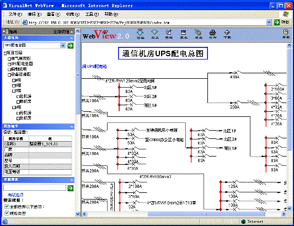This screenshot has height=226, width=294.
Task: Click left panel scroll-up arrow
Action: (x=78, y=31)
